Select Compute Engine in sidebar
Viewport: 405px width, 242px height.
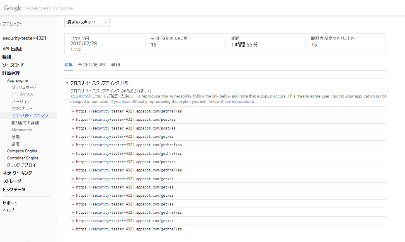click(x=22, y=151)
